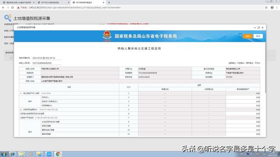Click the 0.00 amount cell in row 9

click(x=243, y=126)
